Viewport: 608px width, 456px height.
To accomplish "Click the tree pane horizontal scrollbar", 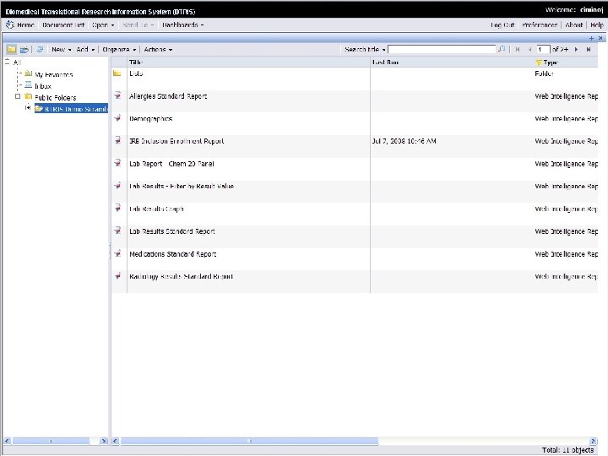I will (51, 441).
